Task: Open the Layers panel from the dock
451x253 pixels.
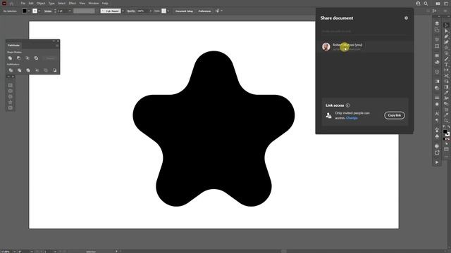Action: (x=437, y=23)
